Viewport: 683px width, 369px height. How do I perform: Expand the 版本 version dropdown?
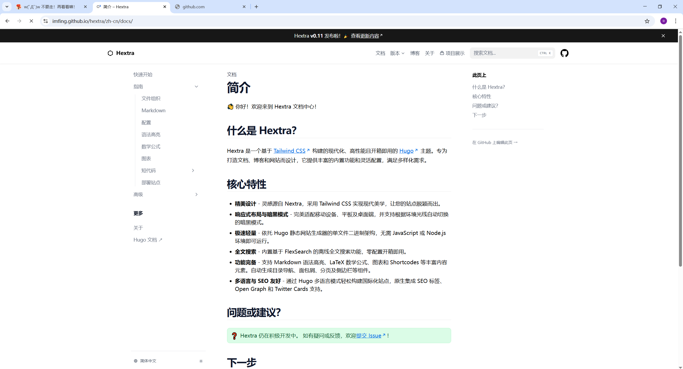coord(397,53)
